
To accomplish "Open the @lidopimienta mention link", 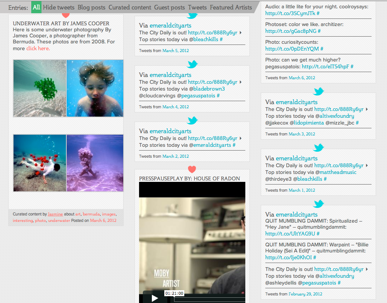I will point(309,123).
